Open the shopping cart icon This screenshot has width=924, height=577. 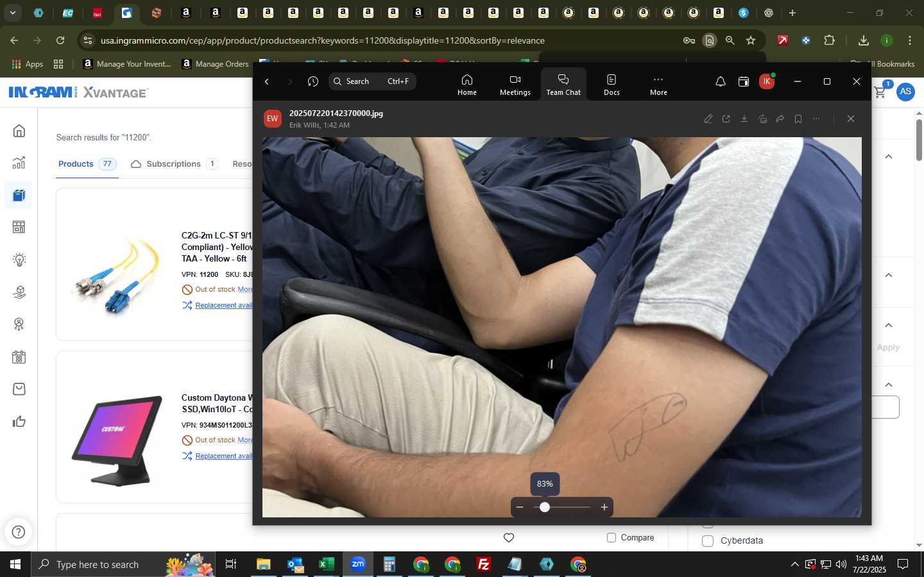[880, 92]
